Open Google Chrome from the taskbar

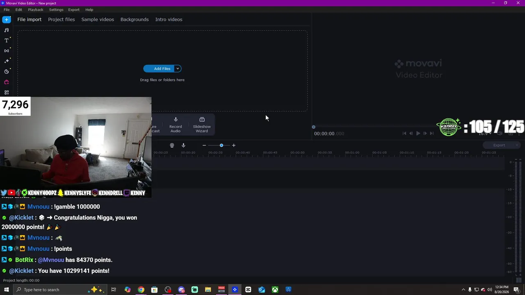click(x=141, y=290)
